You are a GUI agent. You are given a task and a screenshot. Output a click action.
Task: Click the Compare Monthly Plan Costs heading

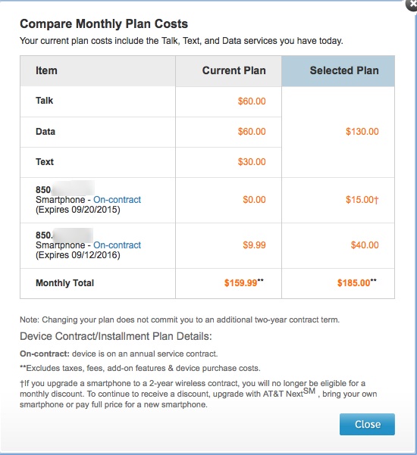click(104, 23)
